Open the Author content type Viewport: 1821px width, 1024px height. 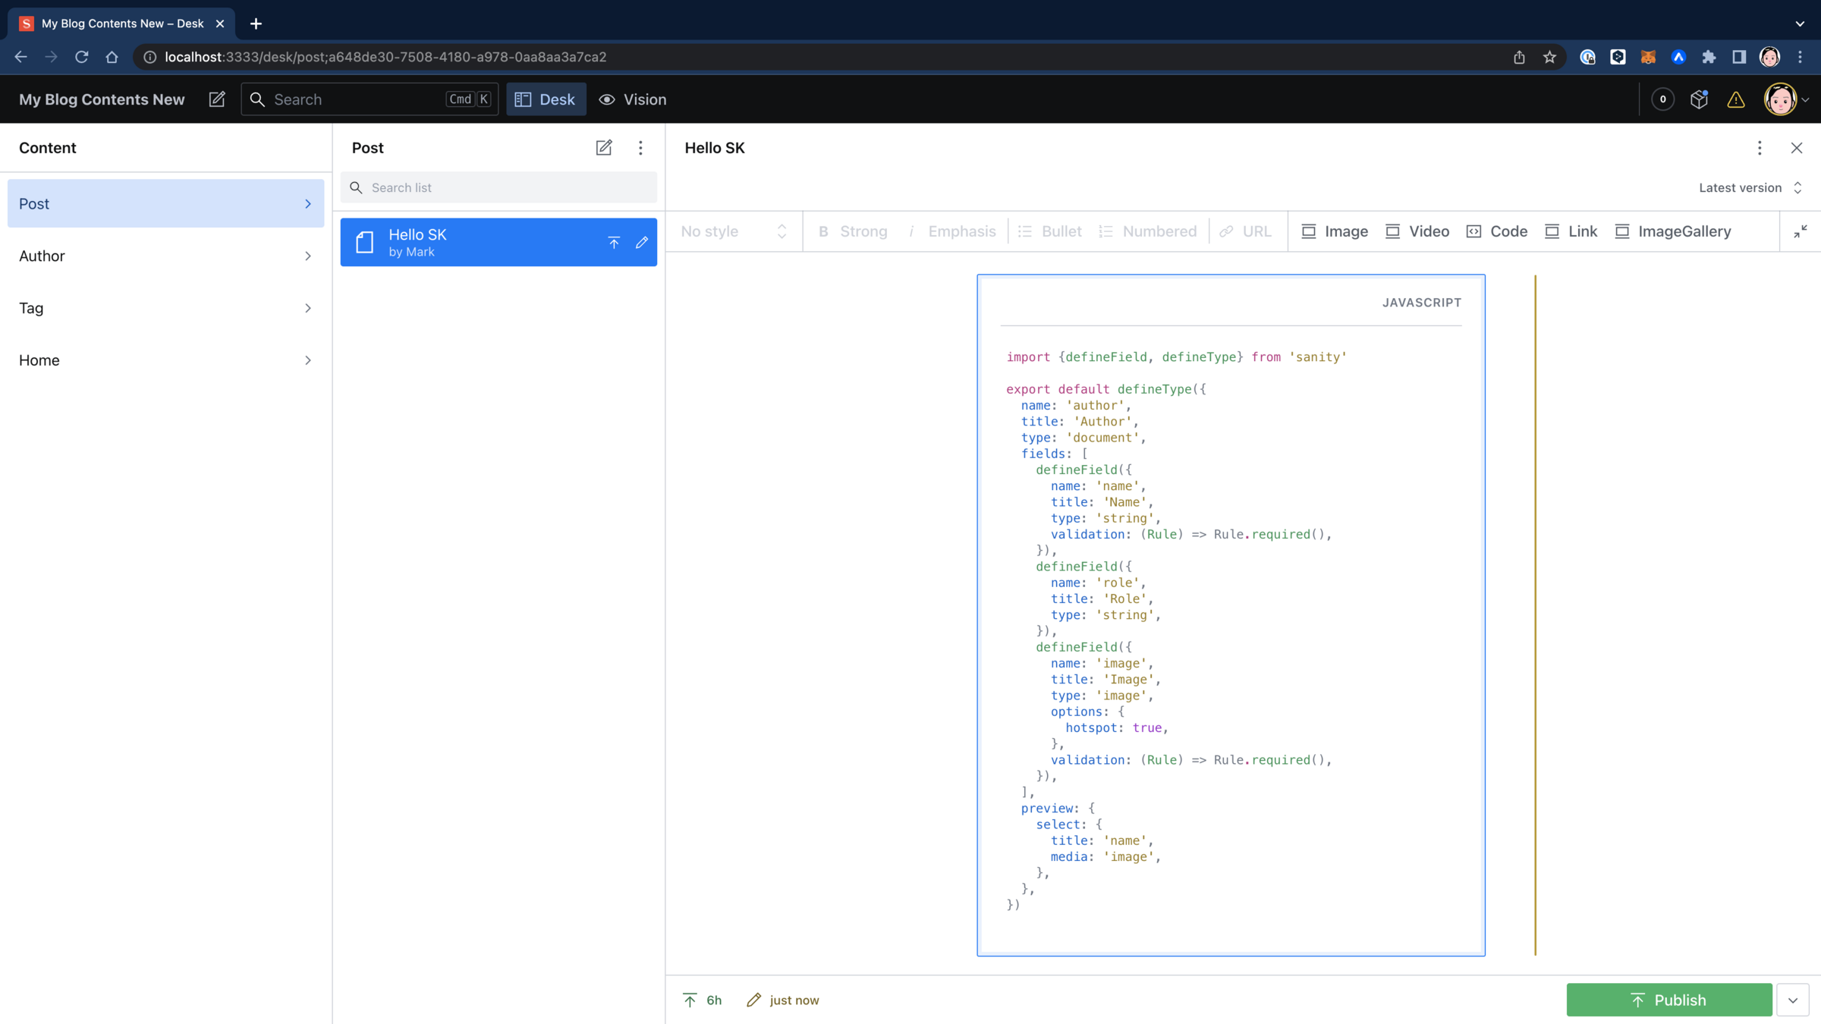click(165, 256)
